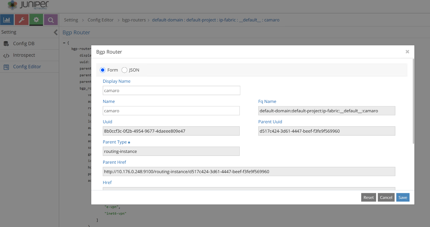The height and width of the screenshot is (227, 430).
Task: Click the Reset button
Action: (368, 198)
